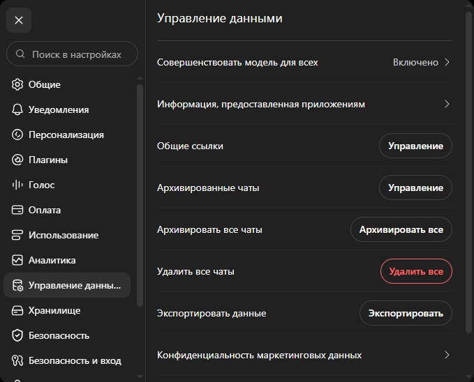
Task: Open the Хранилище section
Action: 67,310
